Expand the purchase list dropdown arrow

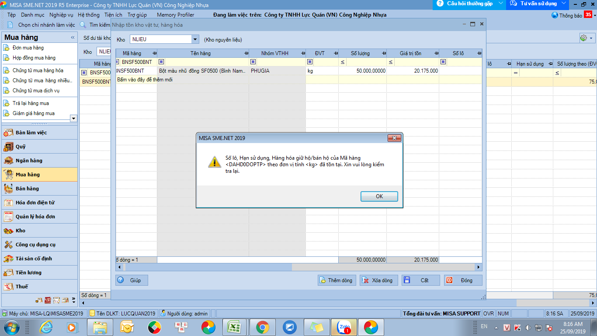[x=73, y=118]
